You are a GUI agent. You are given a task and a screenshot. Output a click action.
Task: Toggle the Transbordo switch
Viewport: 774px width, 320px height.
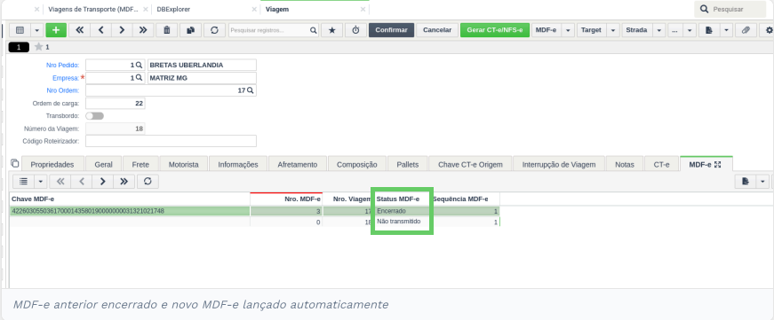point(95,116)
